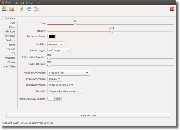
Task: Open the Edit menu
Action: click(22, 3)
